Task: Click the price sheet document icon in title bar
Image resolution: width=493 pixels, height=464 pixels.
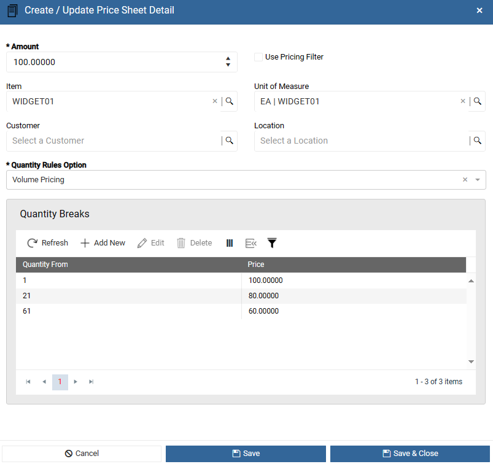Action: point(12,10)
